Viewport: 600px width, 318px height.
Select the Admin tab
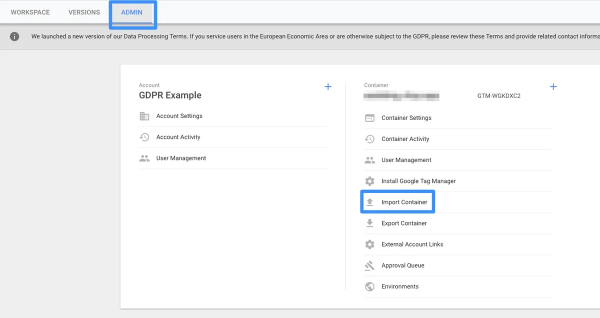click(x=132, y=12)
